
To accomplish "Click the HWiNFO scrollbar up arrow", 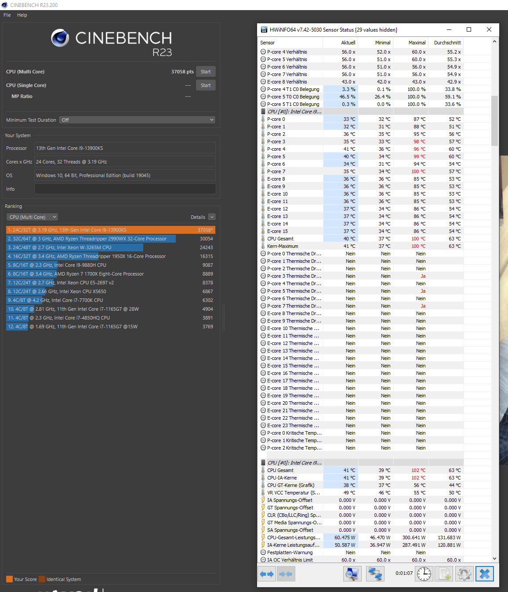I will click(494, 42).
